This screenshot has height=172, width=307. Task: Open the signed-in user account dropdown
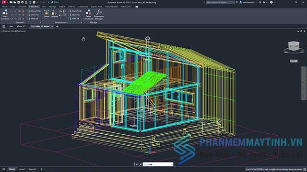click(x=248, y=2)
